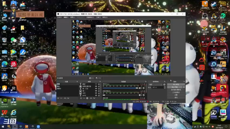This screenshot has width=230, height=129.
Task: Open GeForce Experience desktop icon
Action: 4,103
